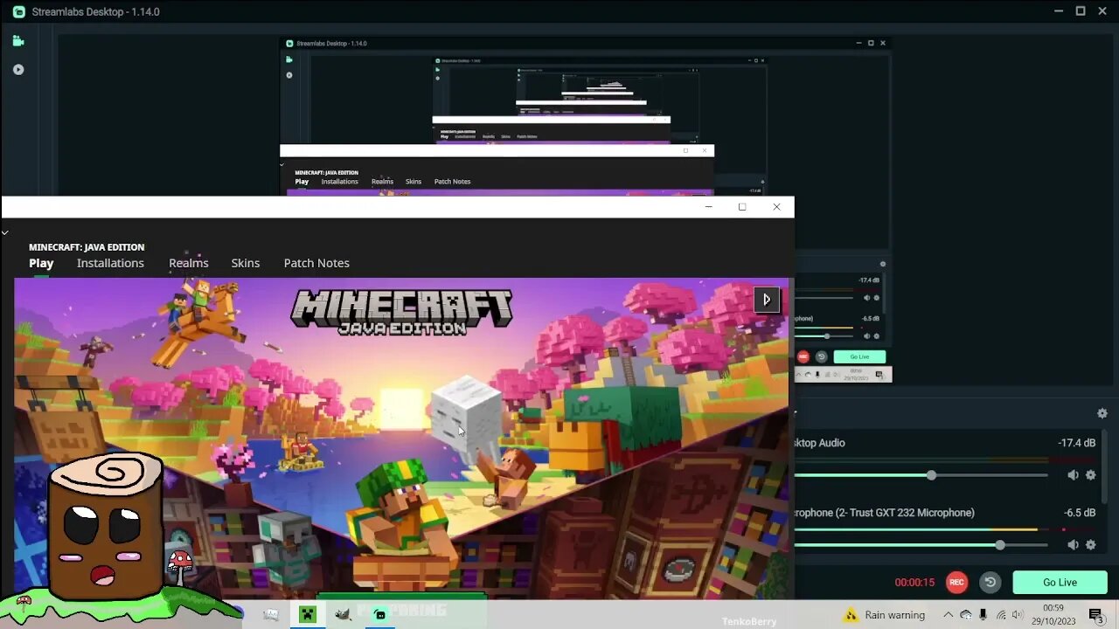Image resolution: width=1119 pixels, height=629 pixels.
Task: Click the Go Live button
Action: [x=1060, y=582]
